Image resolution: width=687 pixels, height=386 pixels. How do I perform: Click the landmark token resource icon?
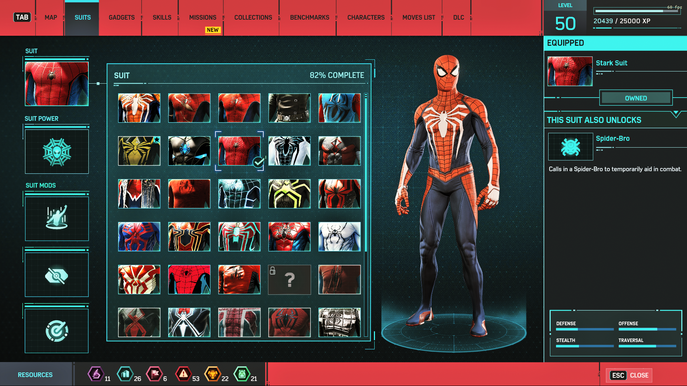[125, 374]
